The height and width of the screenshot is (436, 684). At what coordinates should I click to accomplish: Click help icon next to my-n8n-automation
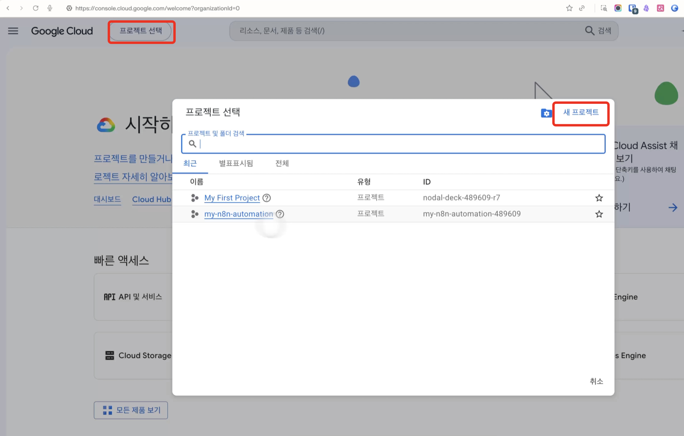(x=280, y=214)
